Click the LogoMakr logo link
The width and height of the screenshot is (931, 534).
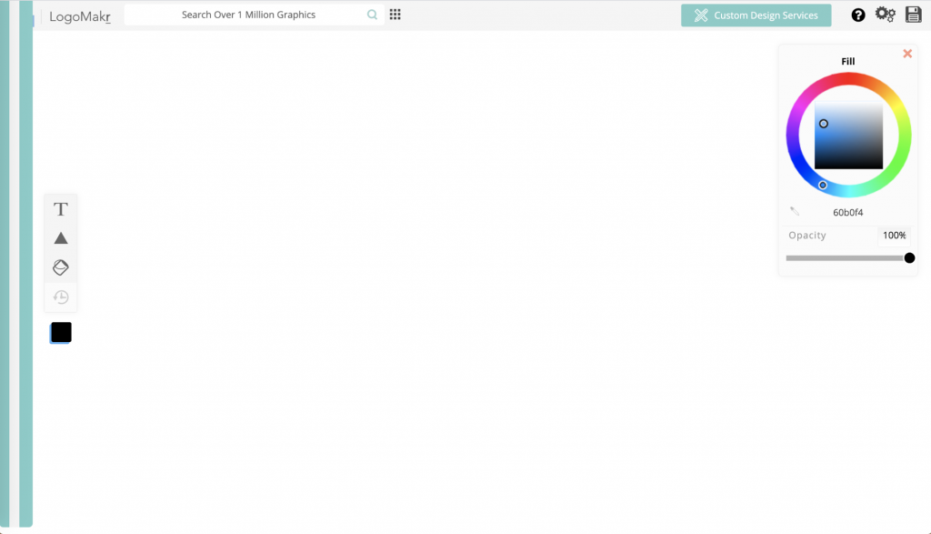tap(80, 16)
